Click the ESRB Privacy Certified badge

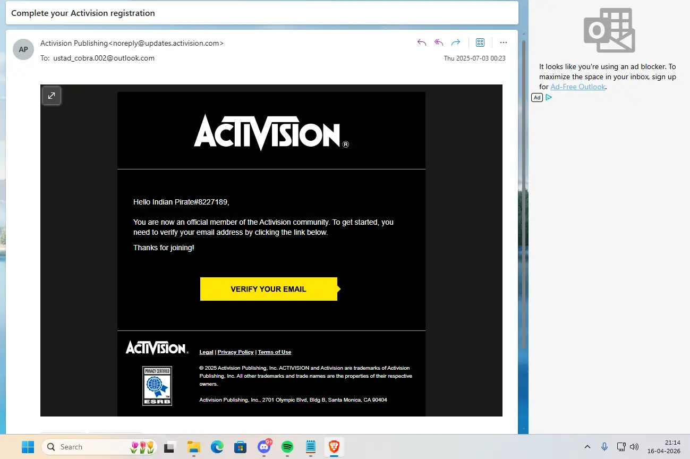[x=157, y=386]
